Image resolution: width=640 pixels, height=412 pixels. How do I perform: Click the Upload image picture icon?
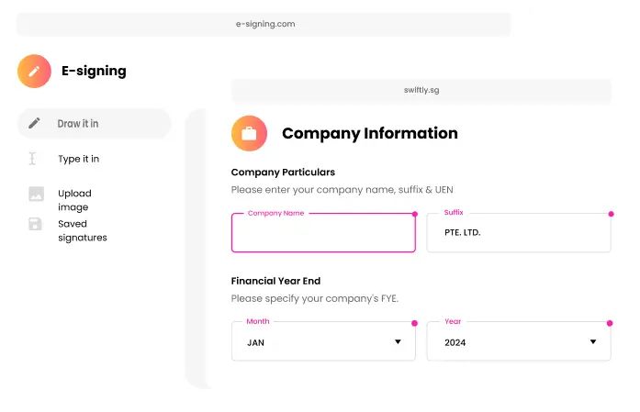[36, 194]
